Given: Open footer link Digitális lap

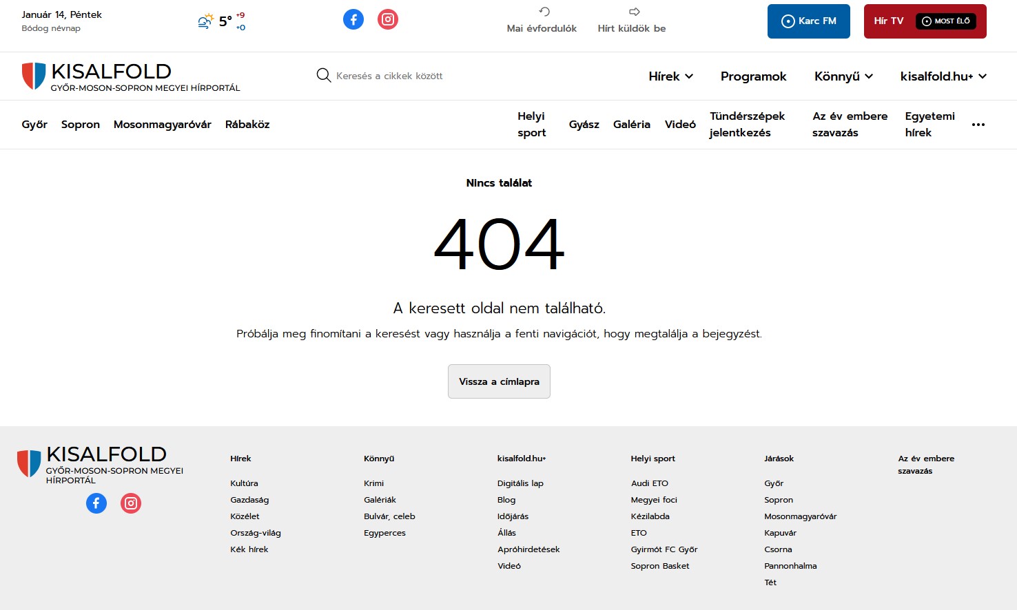Looking at the screenshot, I should pos(521,483).
